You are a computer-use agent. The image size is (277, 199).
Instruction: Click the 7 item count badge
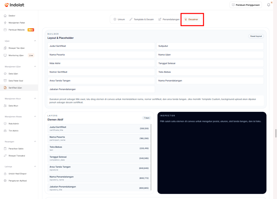tap(146, 118)
